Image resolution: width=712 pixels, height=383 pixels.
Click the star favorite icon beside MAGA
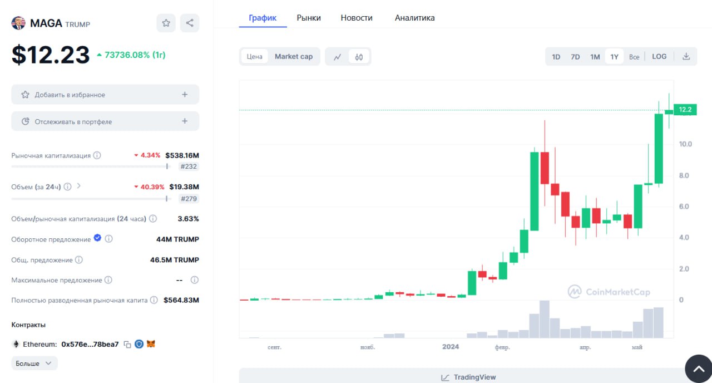pyautogui.click(x=166, y=23)
